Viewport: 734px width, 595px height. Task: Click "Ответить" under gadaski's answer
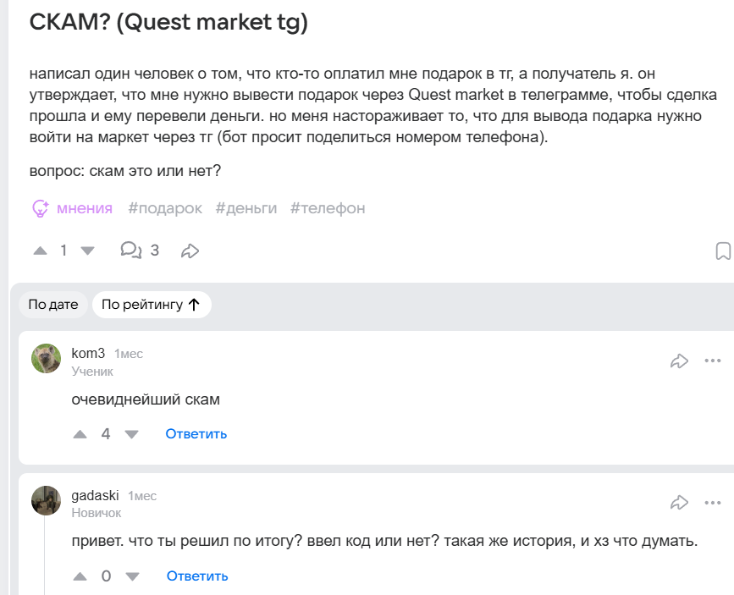pos(197,576)
